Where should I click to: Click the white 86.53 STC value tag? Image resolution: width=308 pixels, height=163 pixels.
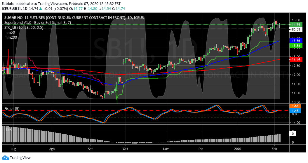coord(294,29)
